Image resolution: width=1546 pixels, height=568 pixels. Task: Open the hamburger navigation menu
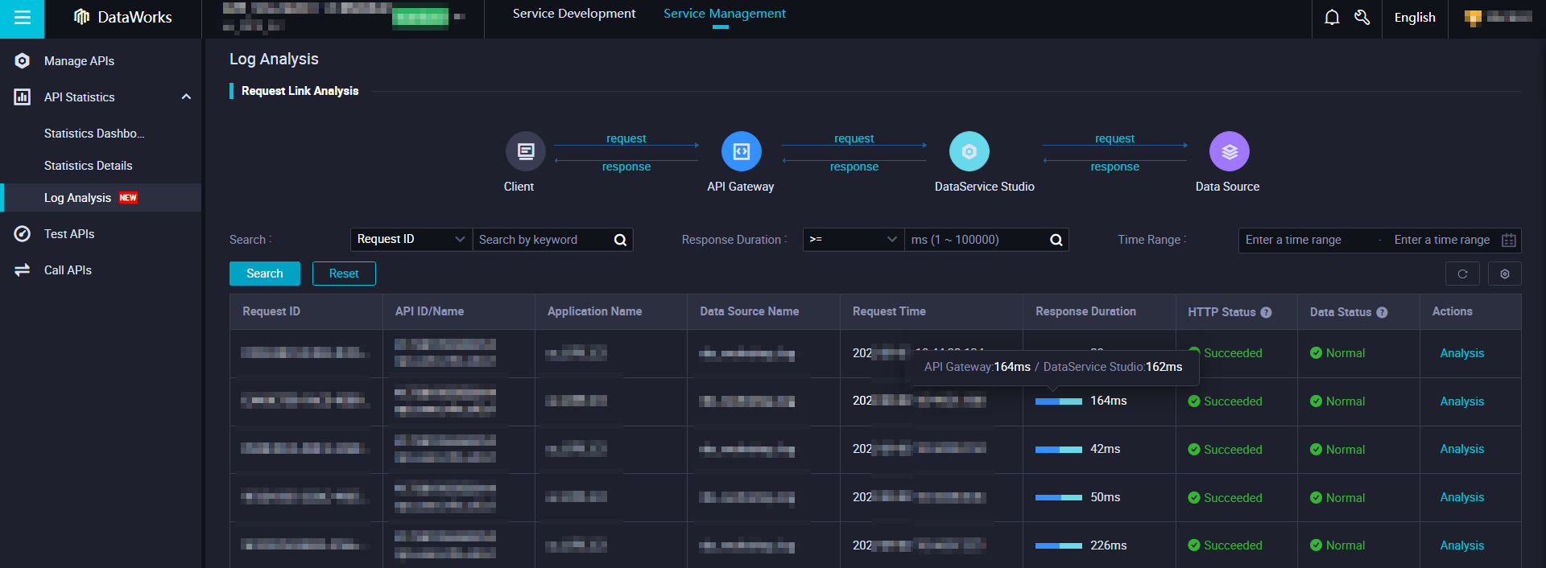pyautogui.click(x=22, y=18)
